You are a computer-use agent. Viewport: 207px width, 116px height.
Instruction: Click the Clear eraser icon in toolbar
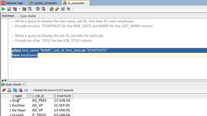point(57,9)
